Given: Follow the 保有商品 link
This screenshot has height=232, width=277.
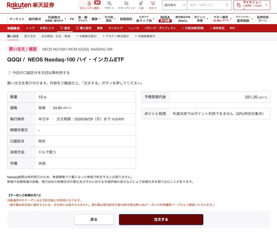Looking at the screenshot, I should click(217, 28).
